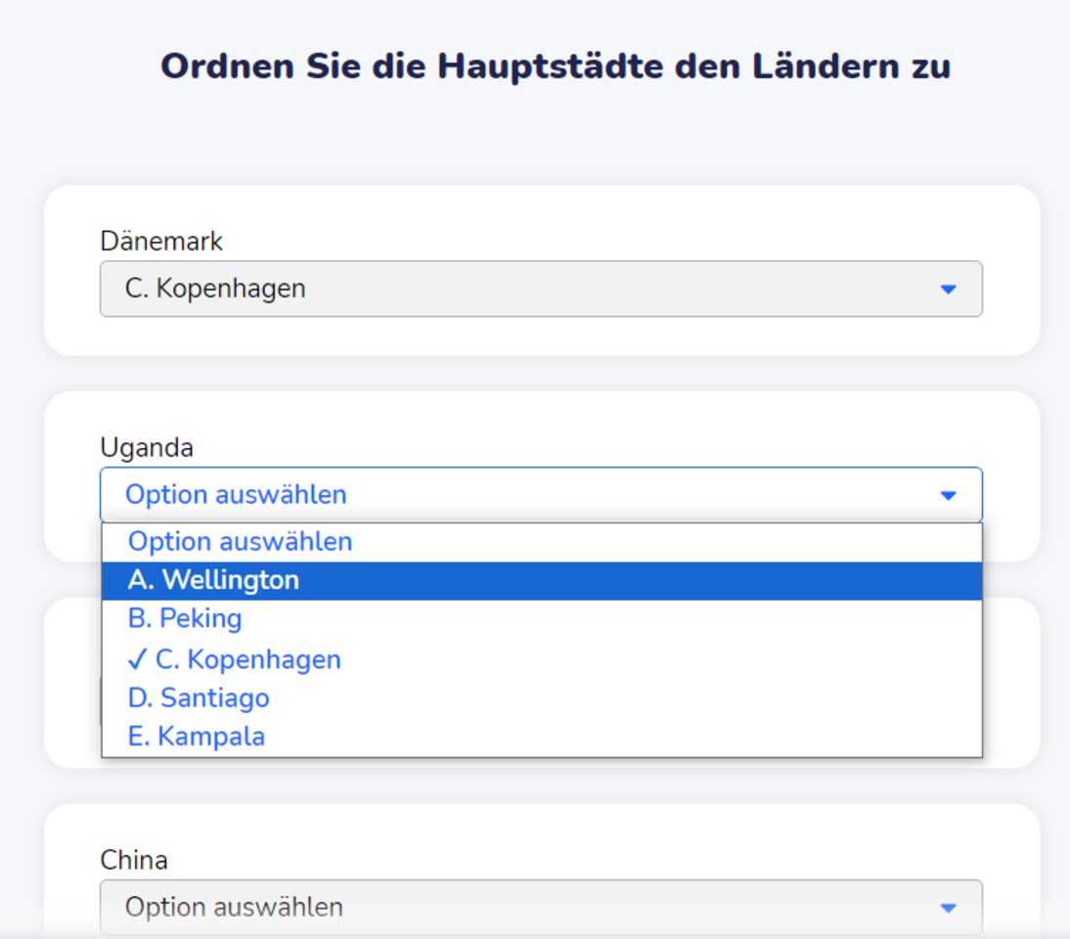
Task: Click the Uganda label text
Action: 147,448
